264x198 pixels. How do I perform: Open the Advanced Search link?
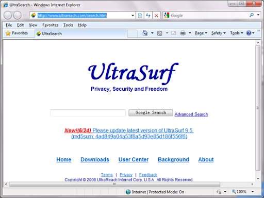[191, 114]
